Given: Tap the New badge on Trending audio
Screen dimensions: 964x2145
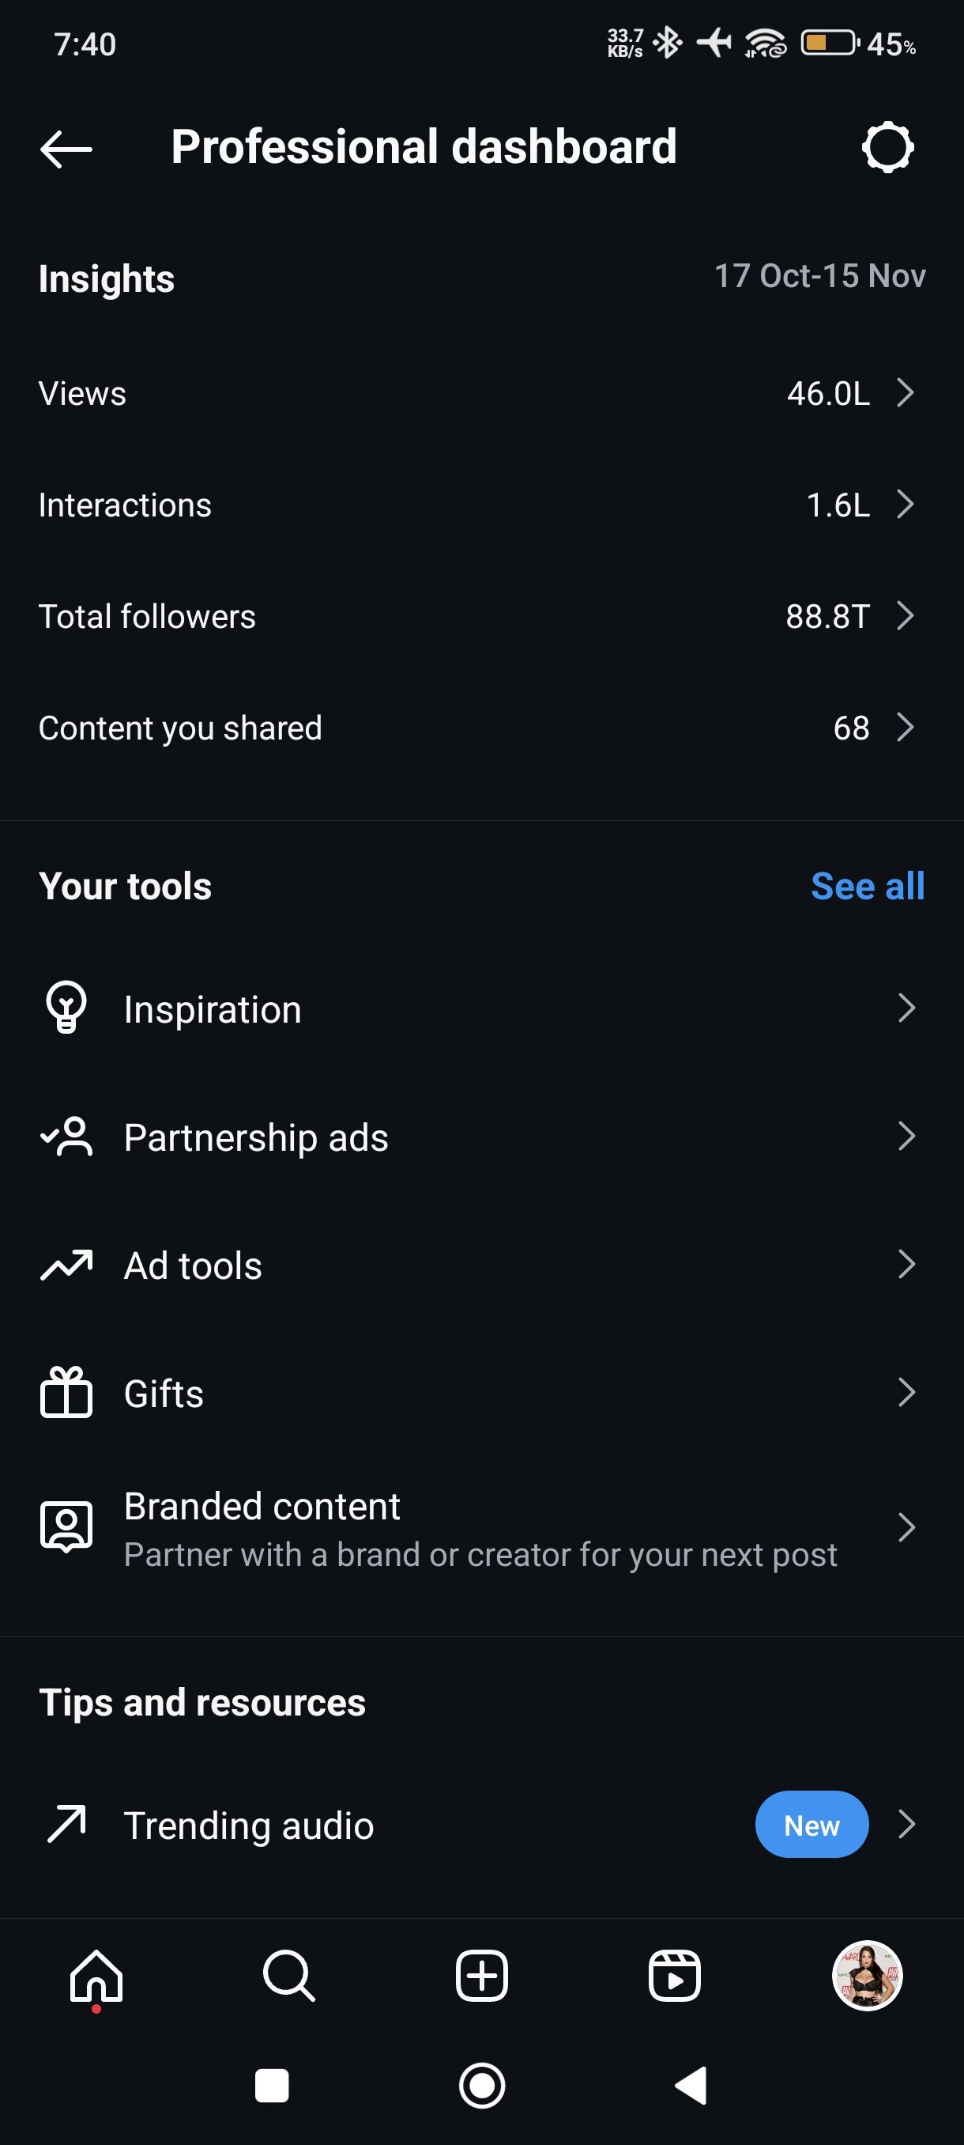Looking at the screenshot, I should coord(811,1825).
